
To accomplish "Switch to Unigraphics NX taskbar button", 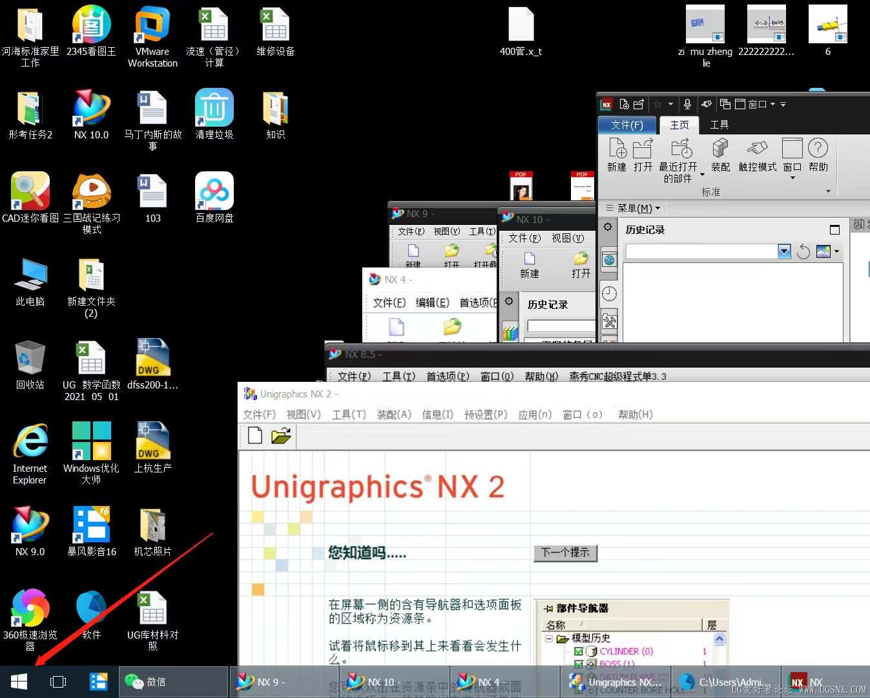I will [x=614, y=682].
